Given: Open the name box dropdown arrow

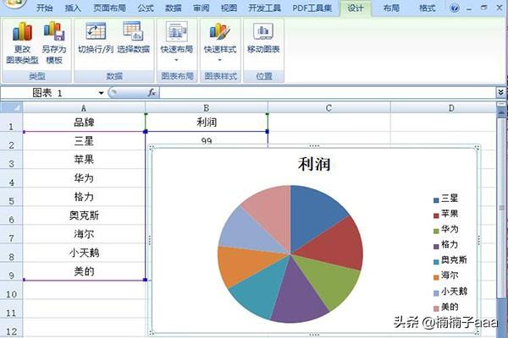Looking at the screenshot, I should 101,93.
